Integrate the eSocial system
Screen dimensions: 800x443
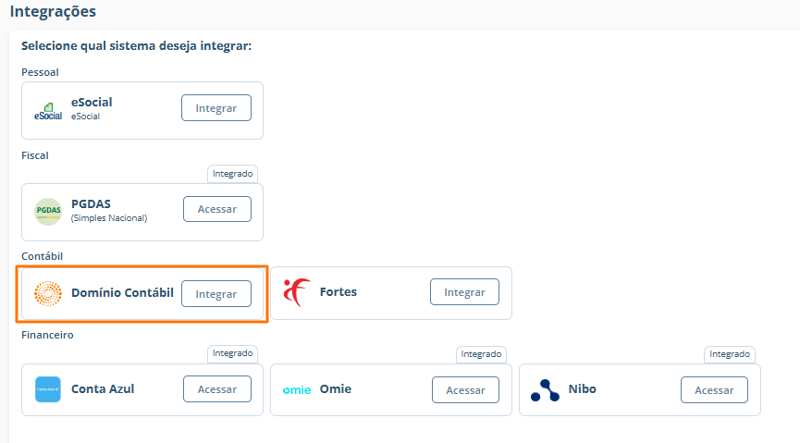click(216, 107)
